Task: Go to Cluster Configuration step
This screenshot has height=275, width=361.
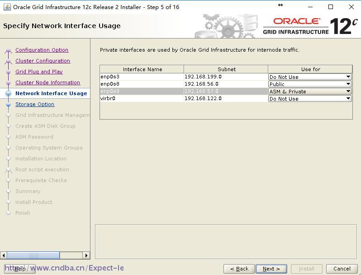Action: [43, 61]
